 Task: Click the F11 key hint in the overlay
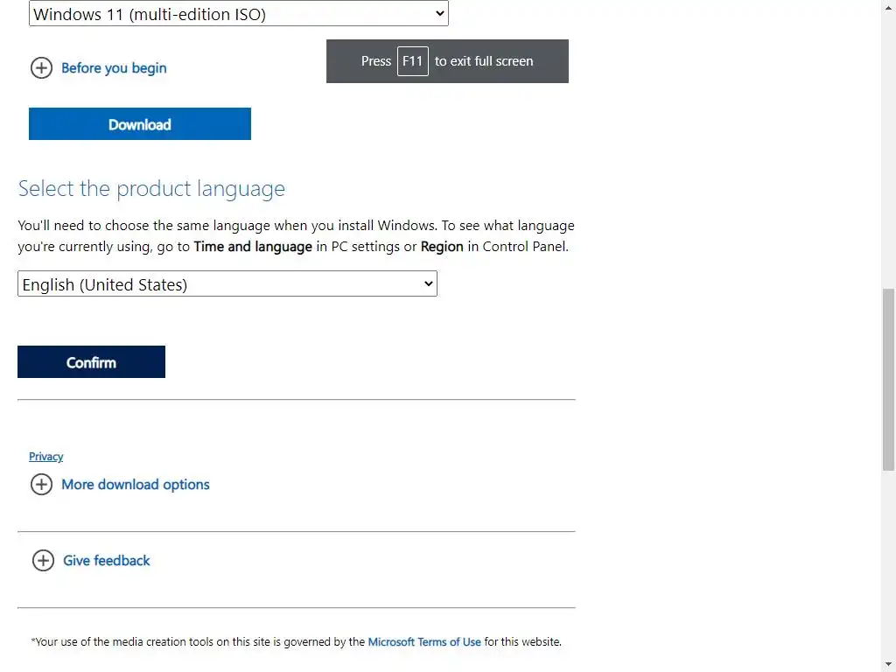click(x=413, y=61)
